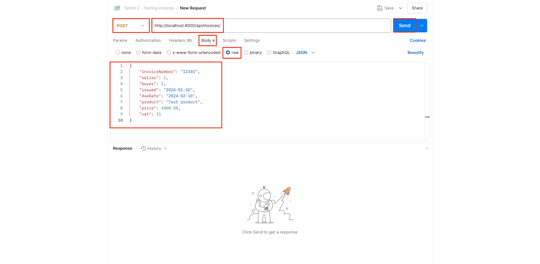
Task: Click the History clock icon
Action: click(143, 148)
